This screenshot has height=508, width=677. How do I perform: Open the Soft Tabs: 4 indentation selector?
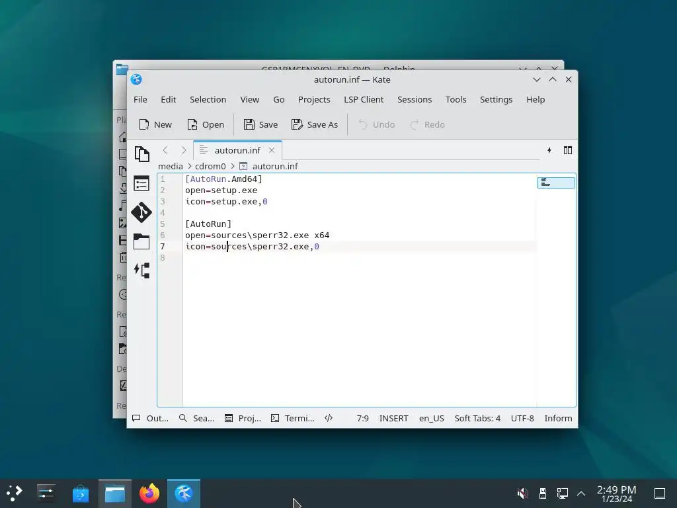click(x=477, y=418)
